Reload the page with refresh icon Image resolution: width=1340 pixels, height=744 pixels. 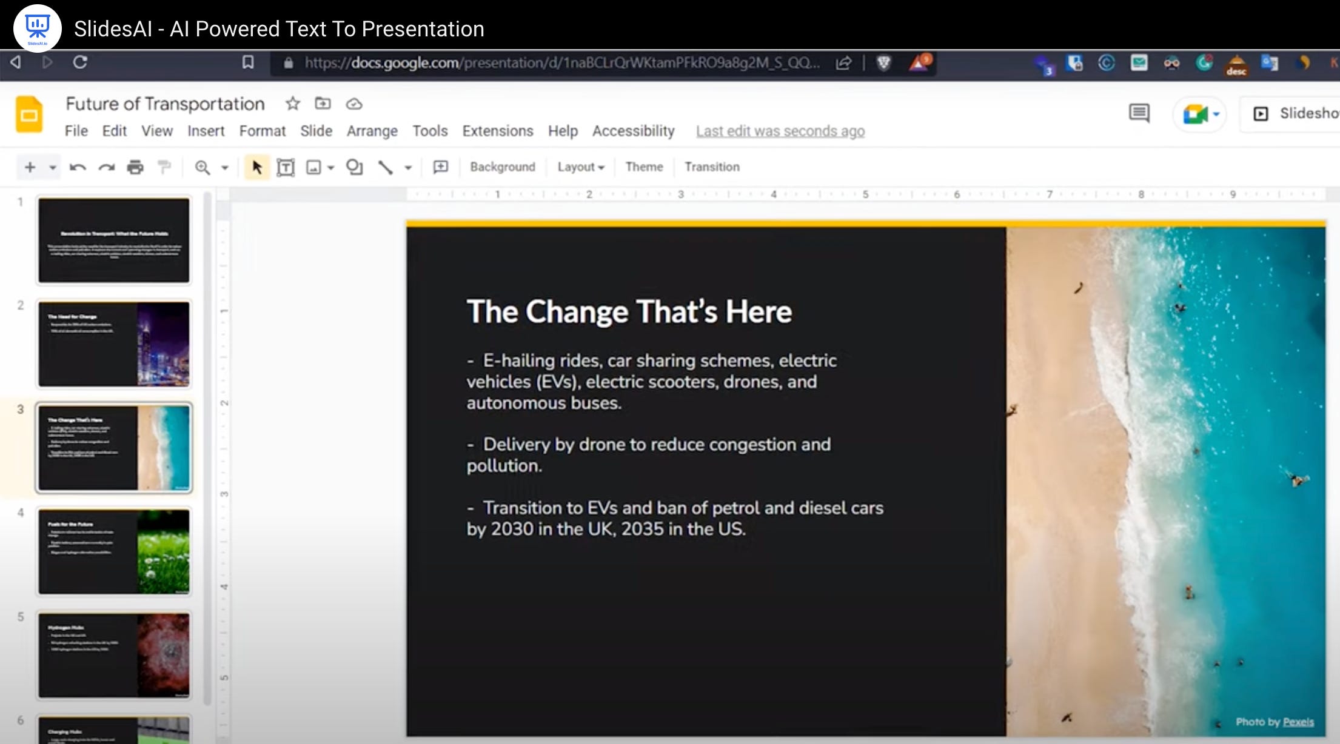click(80, 62)
